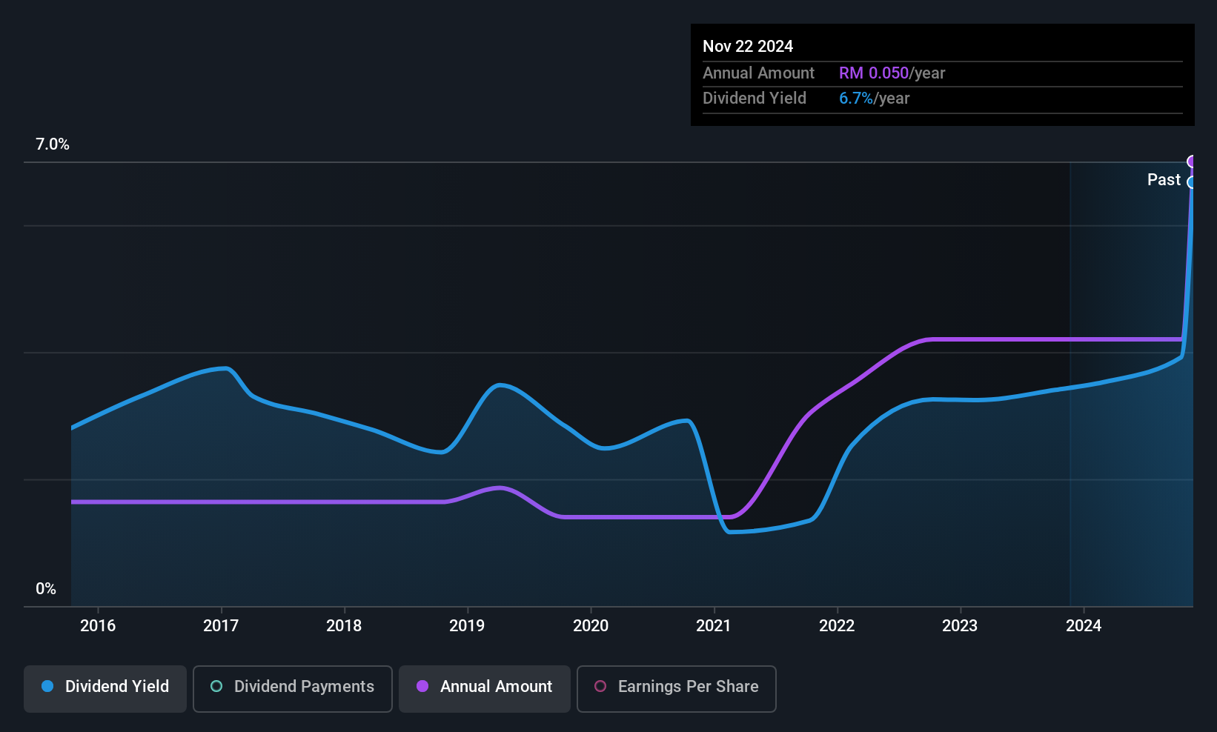
Task: Click the blue dot beside Dividend Yield
Action: tap(48, 687)
